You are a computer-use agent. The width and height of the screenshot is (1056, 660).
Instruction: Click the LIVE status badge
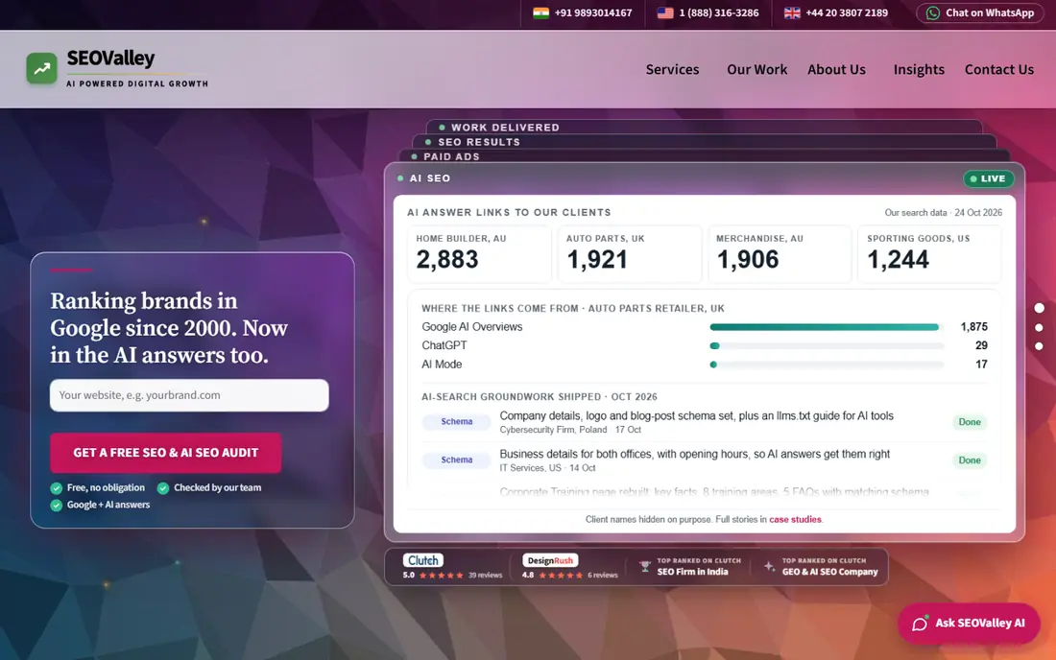pos(988,179)
